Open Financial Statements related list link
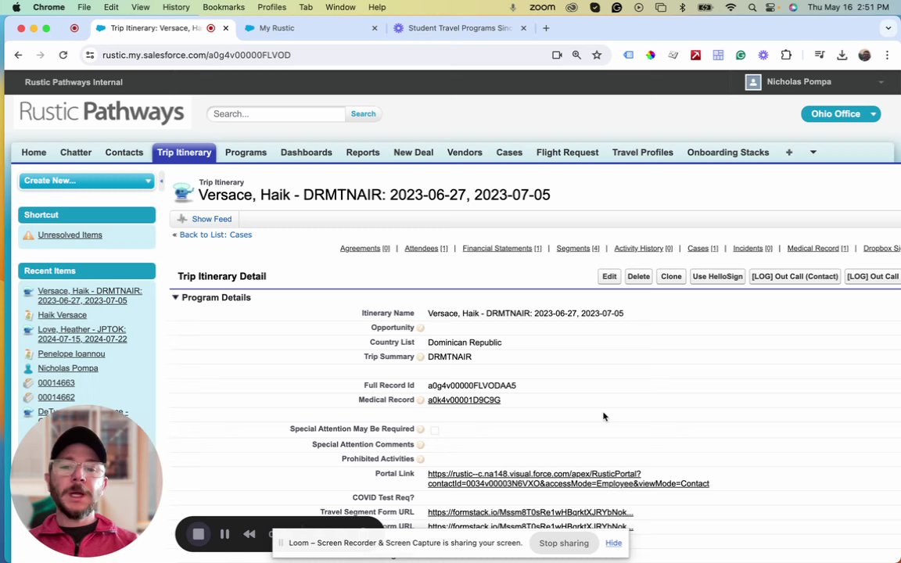 (x=501, y=248)
